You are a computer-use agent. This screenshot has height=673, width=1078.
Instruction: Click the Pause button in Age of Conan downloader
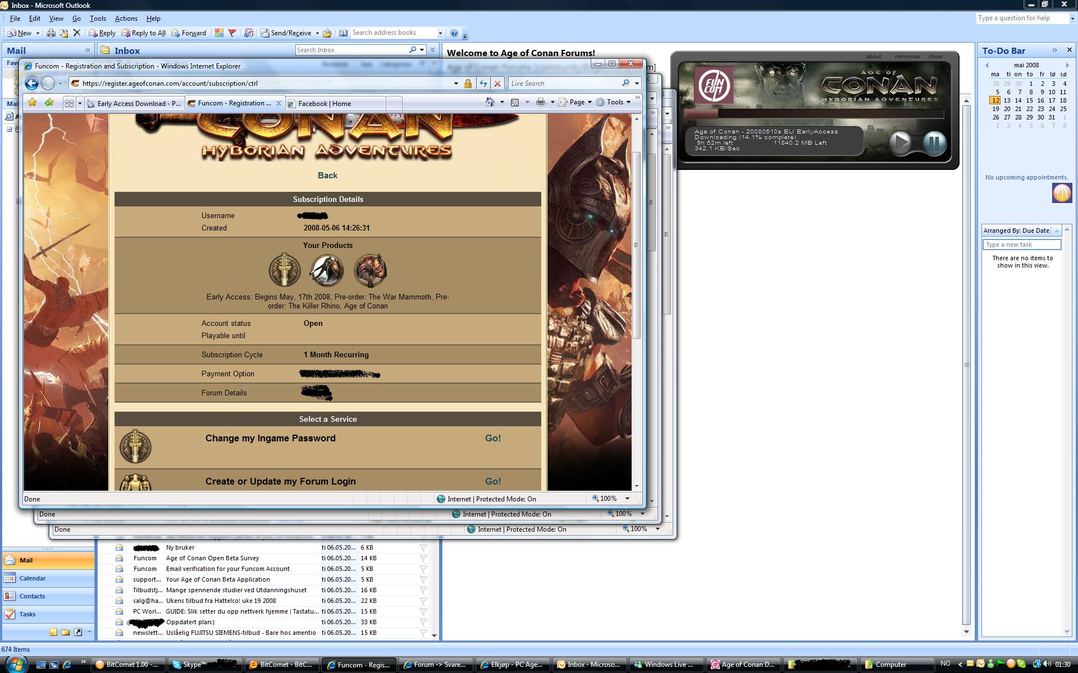(934, 142)
